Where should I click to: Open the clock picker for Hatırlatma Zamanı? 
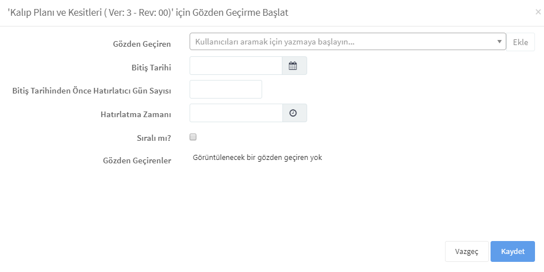(x=294, y=113)
